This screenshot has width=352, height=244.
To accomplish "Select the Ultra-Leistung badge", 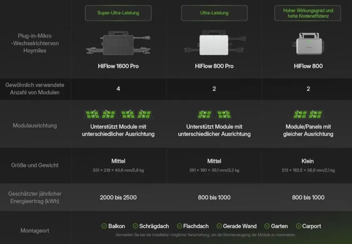I will 214,13.
